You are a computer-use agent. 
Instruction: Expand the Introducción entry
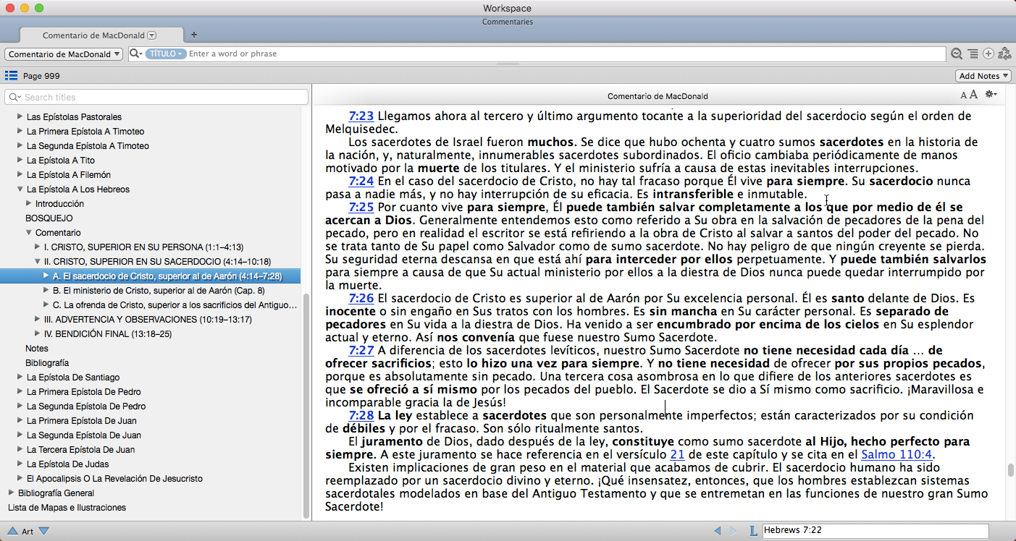[29, 203]
